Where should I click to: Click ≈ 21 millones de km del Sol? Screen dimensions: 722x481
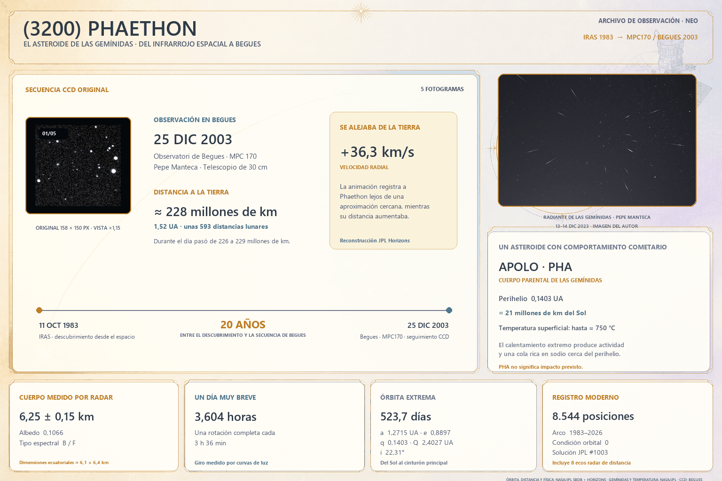coord(542,313)
